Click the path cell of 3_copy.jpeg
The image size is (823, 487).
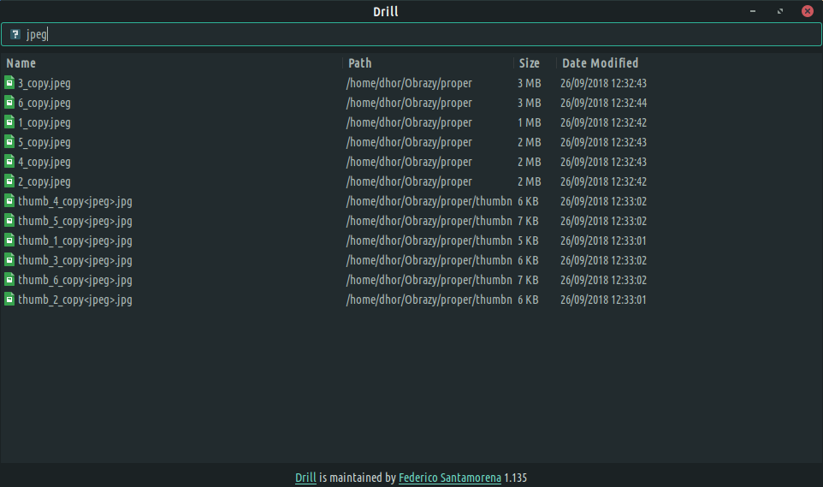click(x=409, y=83)
